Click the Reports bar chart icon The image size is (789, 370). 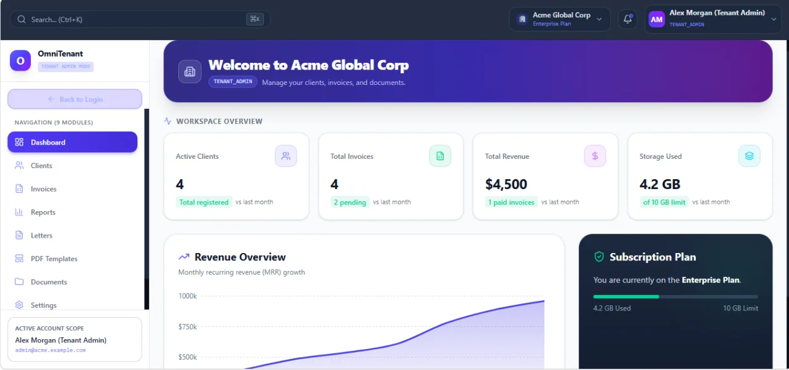pyautogui.click(x=19, y=212)
